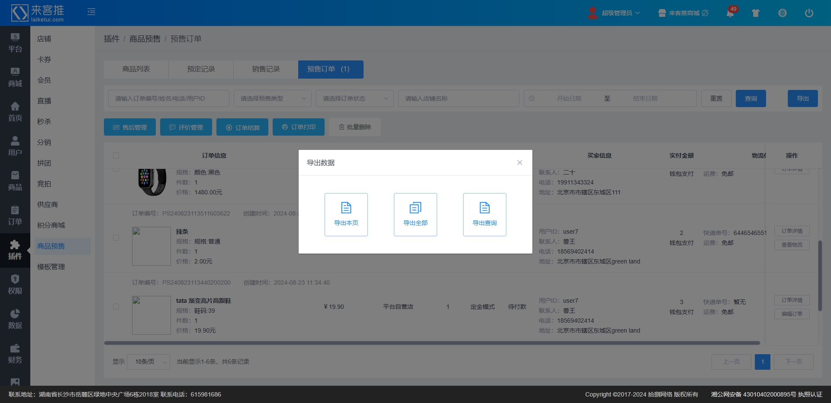Screen dimensions: 831x403
Task: Toggle the select-all checkbox in table header
Action: pos(116,155)
